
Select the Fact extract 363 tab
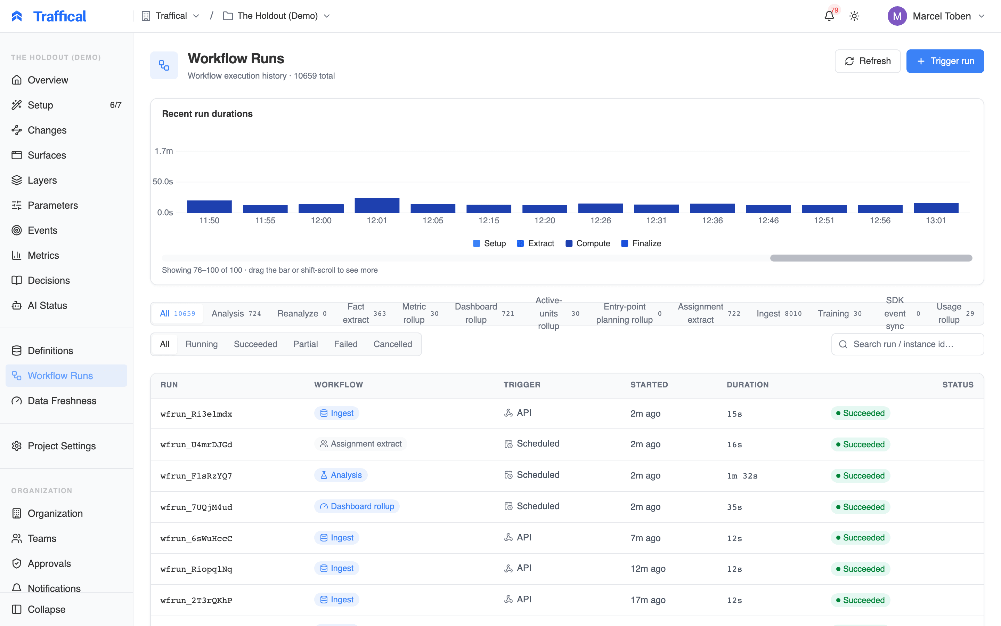pos(364,313)
